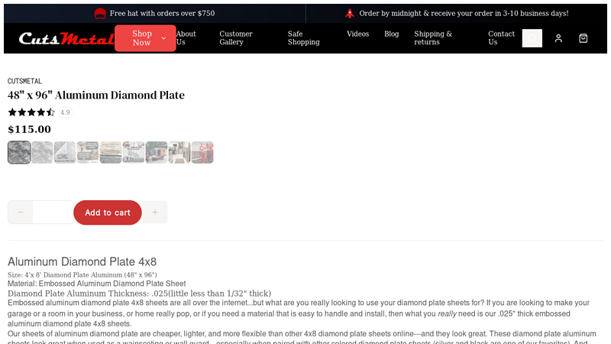Open the Contact Us link
Screen dimensions: 611x344
501,38
